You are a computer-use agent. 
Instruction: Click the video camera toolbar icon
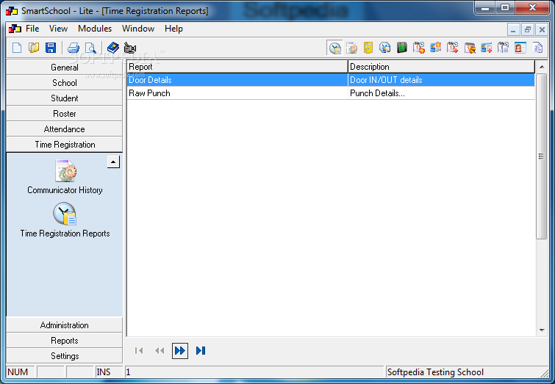point(130,48)
